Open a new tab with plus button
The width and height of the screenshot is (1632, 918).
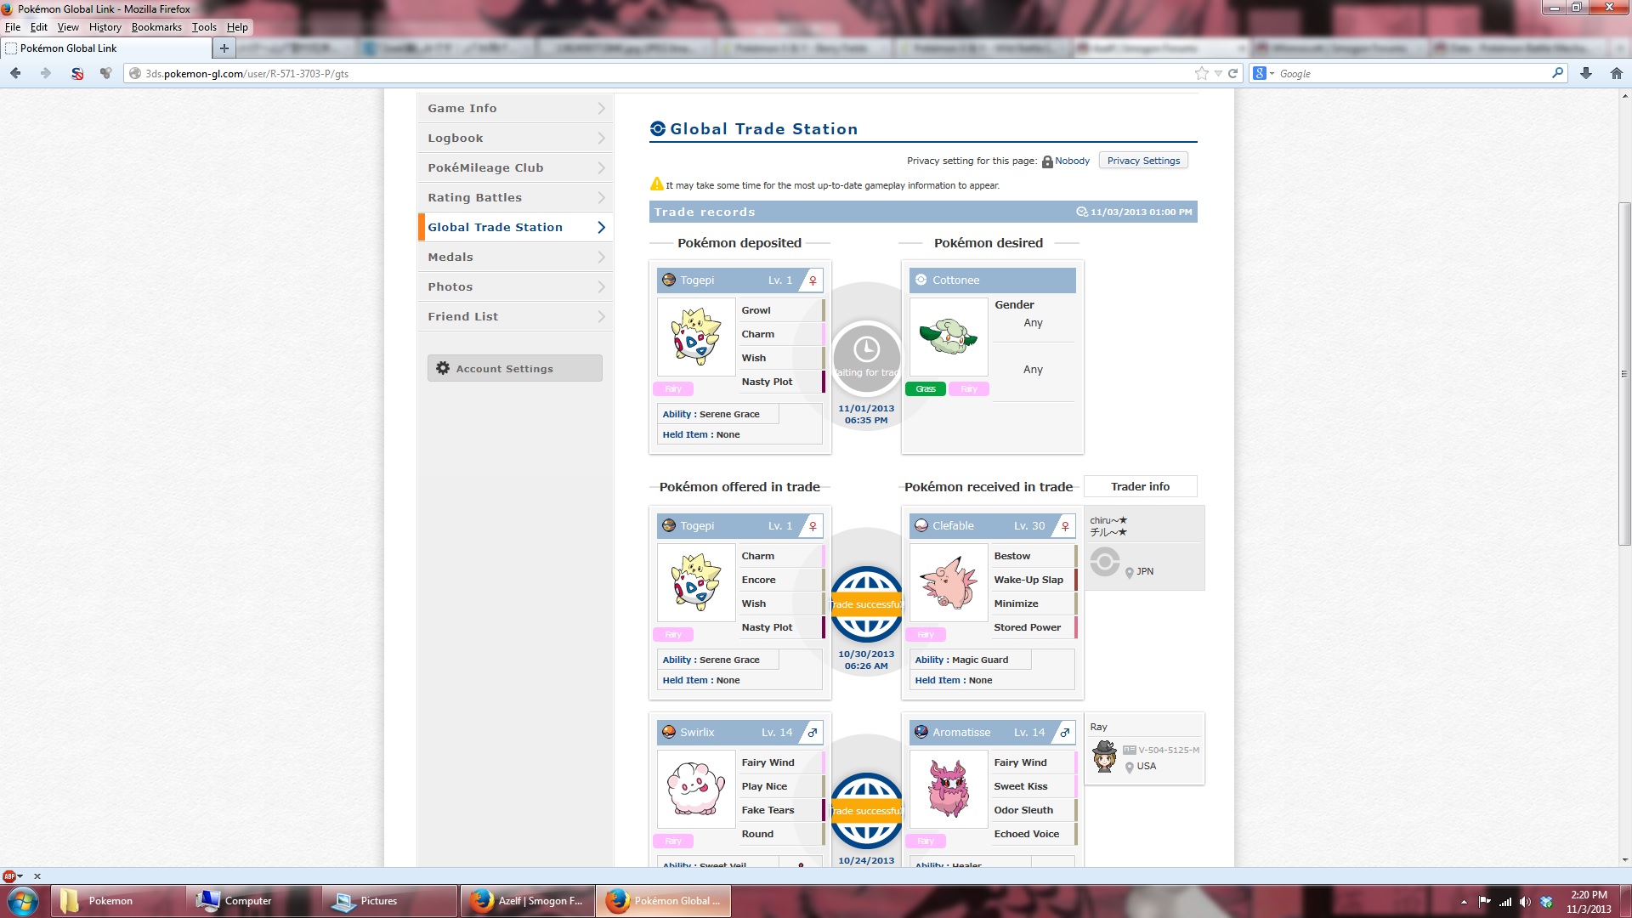pyautogui.click(x=224, y=48)
